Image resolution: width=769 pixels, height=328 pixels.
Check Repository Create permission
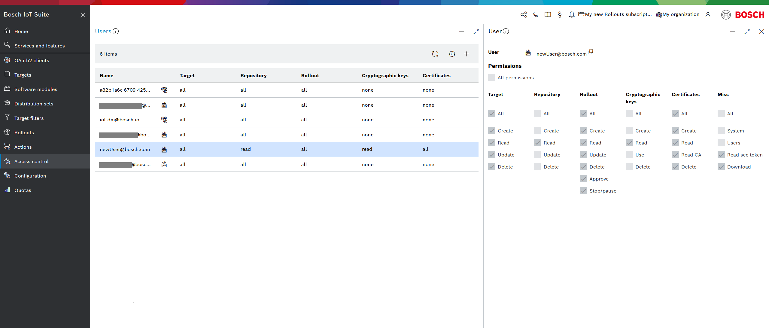(537, 131)
